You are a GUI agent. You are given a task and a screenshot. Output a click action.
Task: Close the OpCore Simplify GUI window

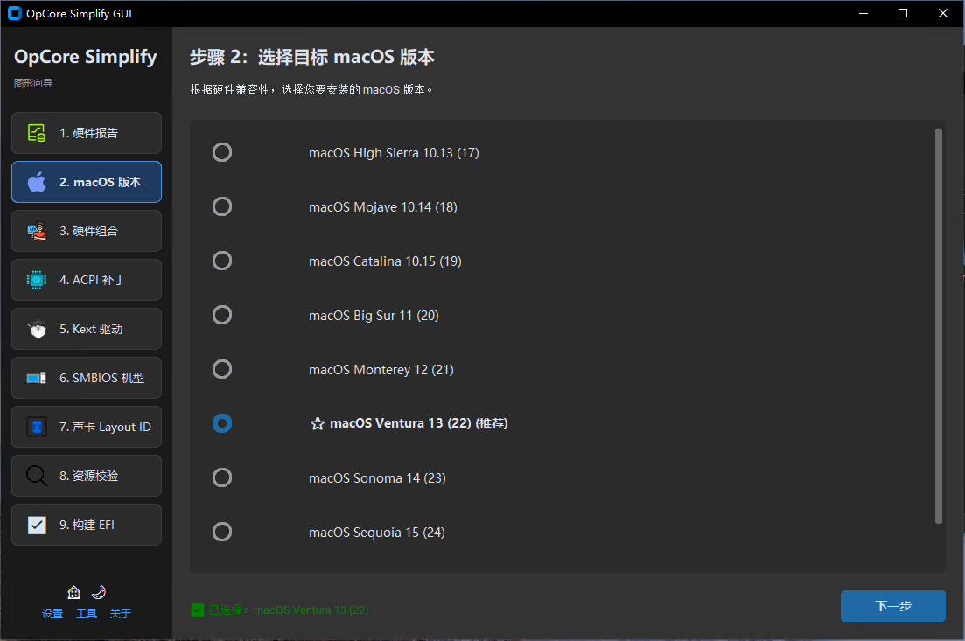pyautogui.click(x=942, y=13)
